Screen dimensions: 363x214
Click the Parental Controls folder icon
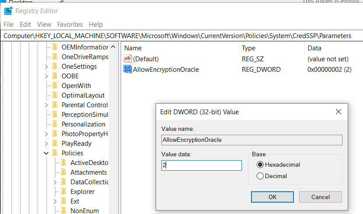55,105
